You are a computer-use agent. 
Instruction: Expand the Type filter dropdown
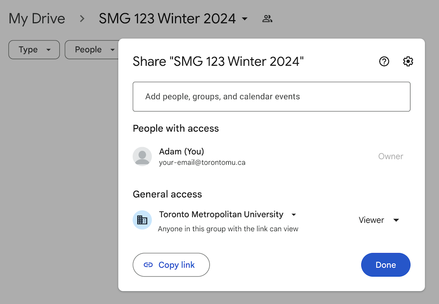click(34, 50)
